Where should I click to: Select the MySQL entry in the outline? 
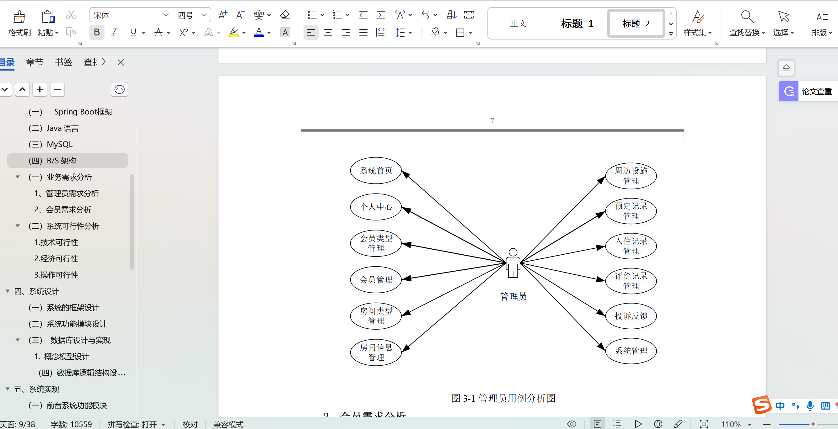pos(60,144)
